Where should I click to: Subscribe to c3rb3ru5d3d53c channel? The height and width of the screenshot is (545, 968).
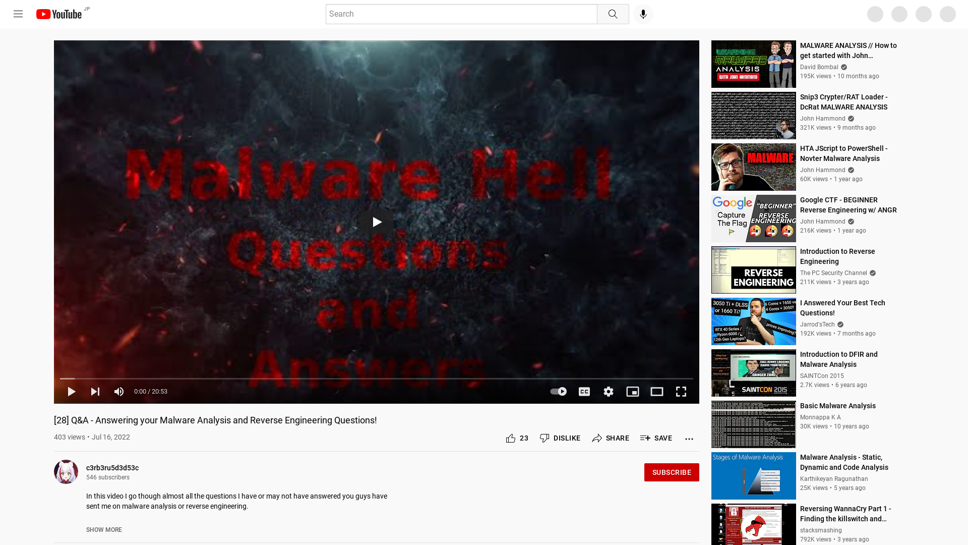[x=672, y=472]
